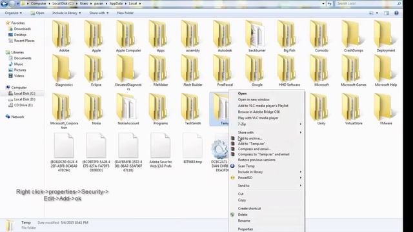This screenshot has width=413, height=232.
Task: Expand the Share with context submenu
Action: pos(267,132)
